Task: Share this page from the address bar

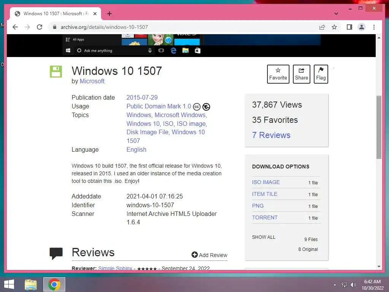Action: pyautogui.click(x=322, y=27)
